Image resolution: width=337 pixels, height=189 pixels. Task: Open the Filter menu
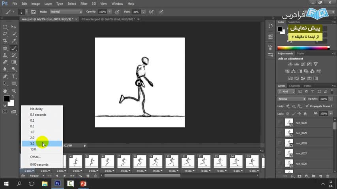(84, 4)
